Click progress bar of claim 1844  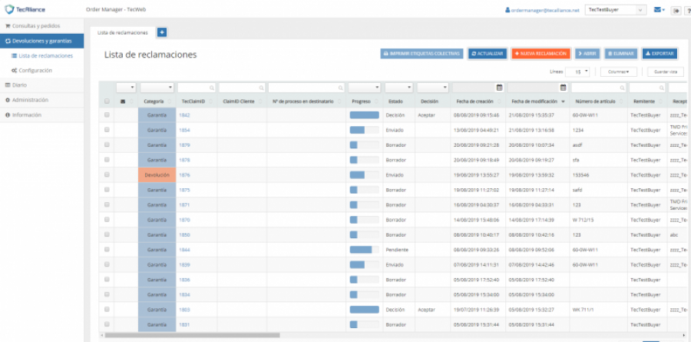point(365,250)
